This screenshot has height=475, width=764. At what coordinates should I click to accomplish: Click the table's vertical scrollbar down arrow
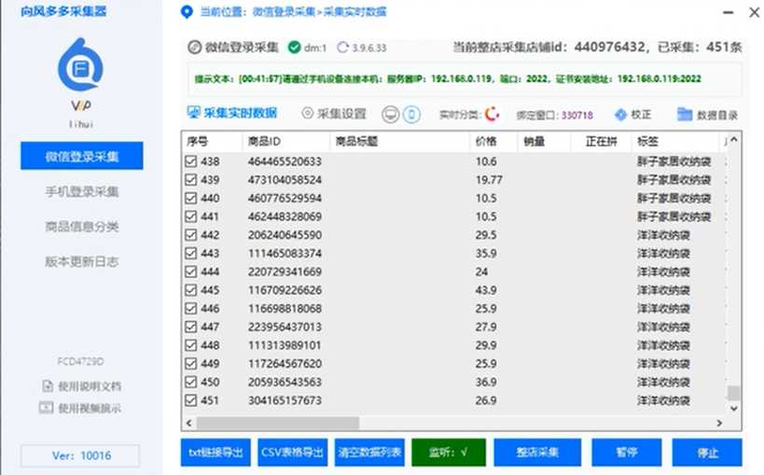(x=734, y=409)
